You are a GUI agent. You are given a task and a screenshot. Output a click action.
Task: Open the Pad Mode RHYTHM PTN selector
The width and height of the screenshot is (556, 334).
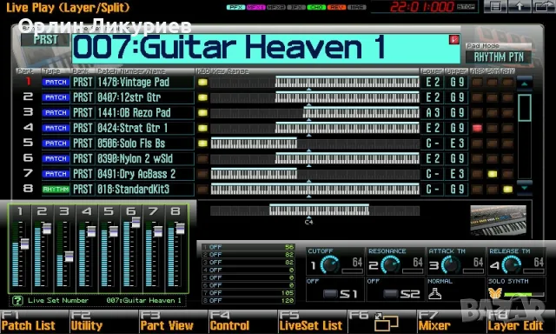499,57
